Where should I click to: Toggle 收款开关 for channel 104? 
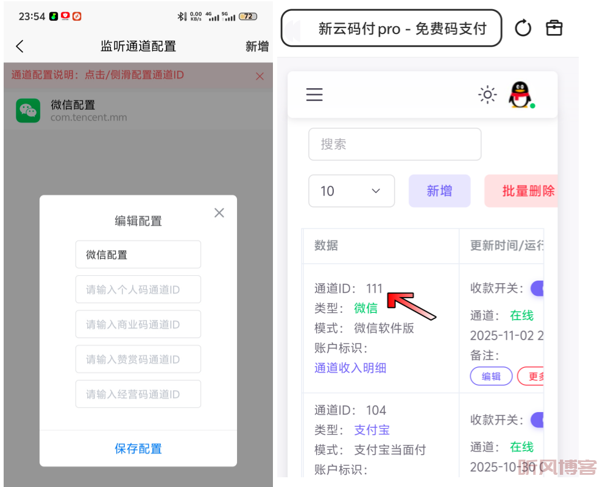click(537, 419)
